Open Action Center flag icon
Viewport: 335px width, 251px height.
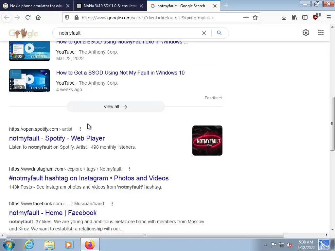[273, 245]
